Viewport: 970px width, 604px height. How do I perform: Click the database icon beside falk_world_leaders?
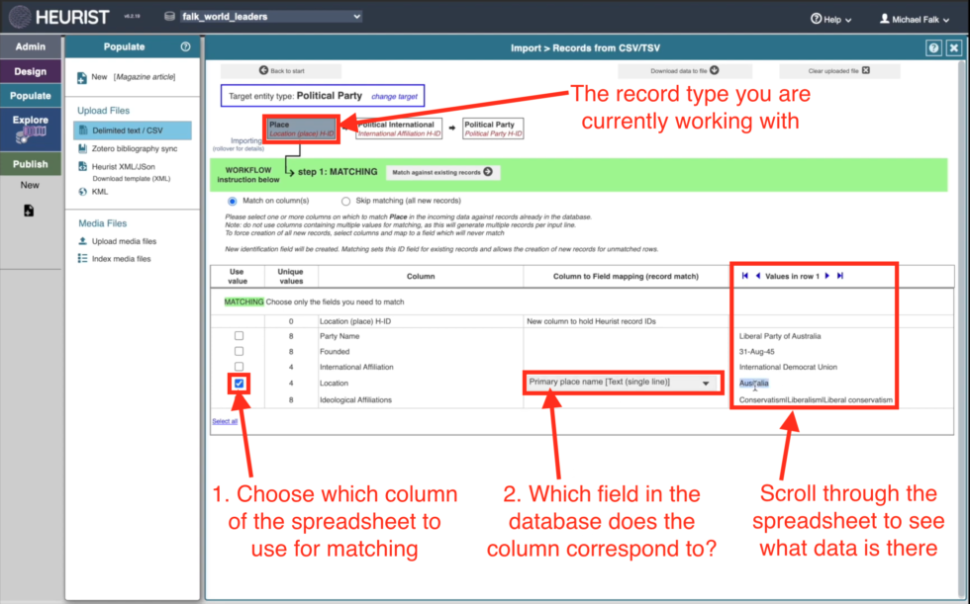tap(169, 17)
